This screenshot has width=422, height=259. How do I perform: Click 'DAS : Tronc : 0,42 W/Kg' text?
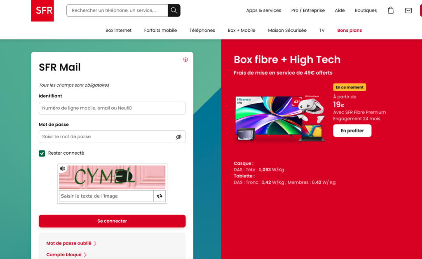pos(259,182)
